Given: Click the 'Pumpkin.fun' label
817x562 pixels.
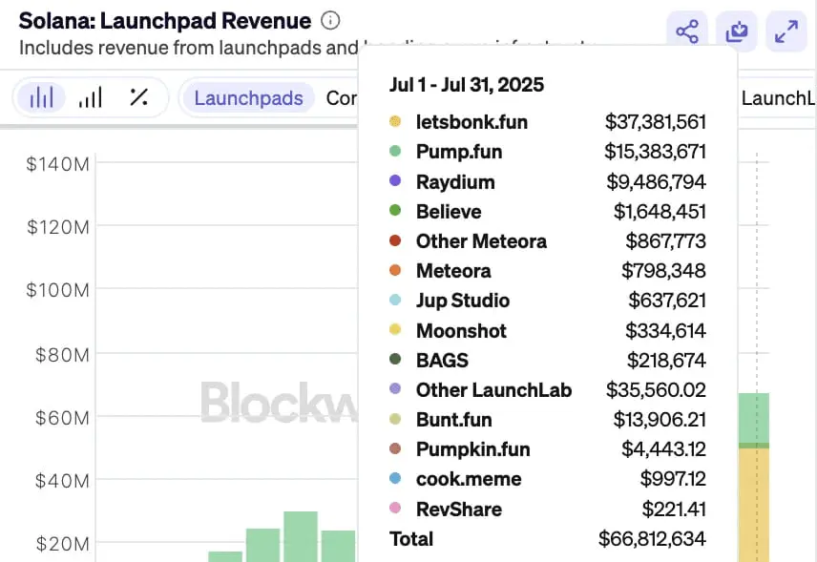Looking at the screenshot, I should [x=473, y=449].
